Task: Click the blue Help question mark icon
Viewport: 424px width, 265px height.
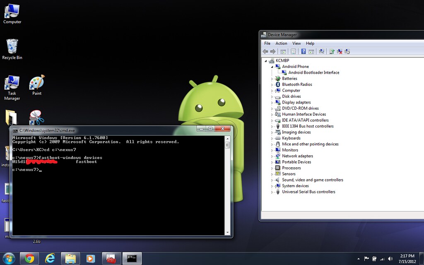Action: click(304, 51)
